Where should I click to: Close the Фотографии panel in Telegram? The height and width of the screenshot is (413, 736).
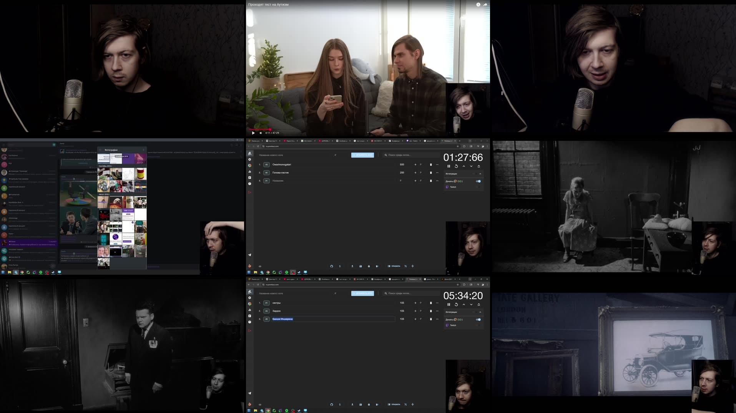tap(143, 150)
